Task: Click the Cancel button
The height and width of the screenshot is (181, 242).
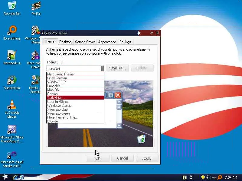Action: [123, 158]
